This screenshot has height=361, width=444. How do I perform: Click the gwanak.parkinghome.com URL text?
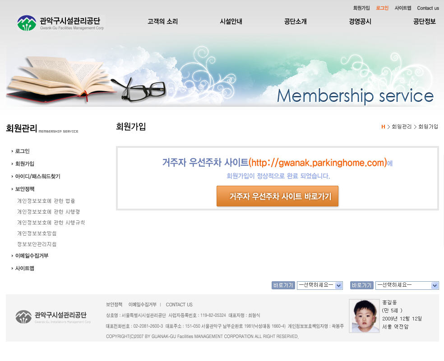[318, 163]
